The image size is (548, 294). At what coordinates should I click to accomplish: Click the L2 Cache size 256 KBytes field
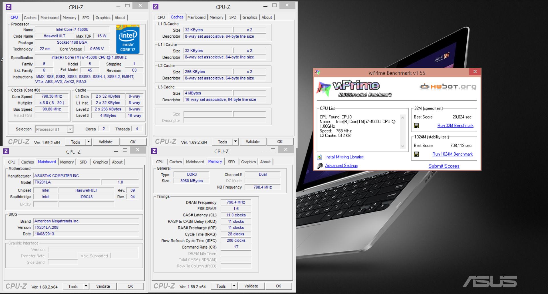[208, 72]
